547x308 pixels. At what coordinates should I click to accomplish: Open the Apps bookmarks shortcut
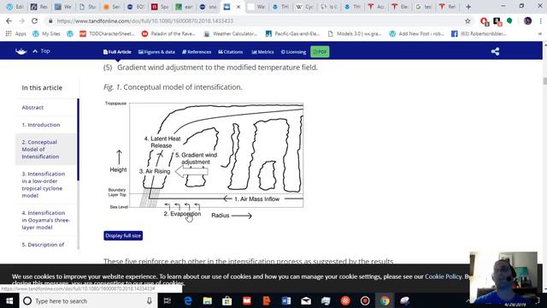(16, 34)
